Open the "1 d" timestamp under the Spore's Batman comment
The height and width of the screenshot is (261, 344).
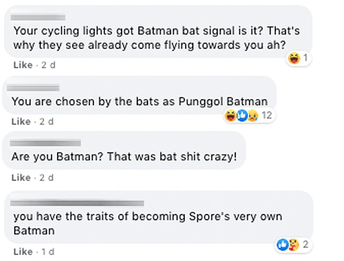[x=48, y=252]
